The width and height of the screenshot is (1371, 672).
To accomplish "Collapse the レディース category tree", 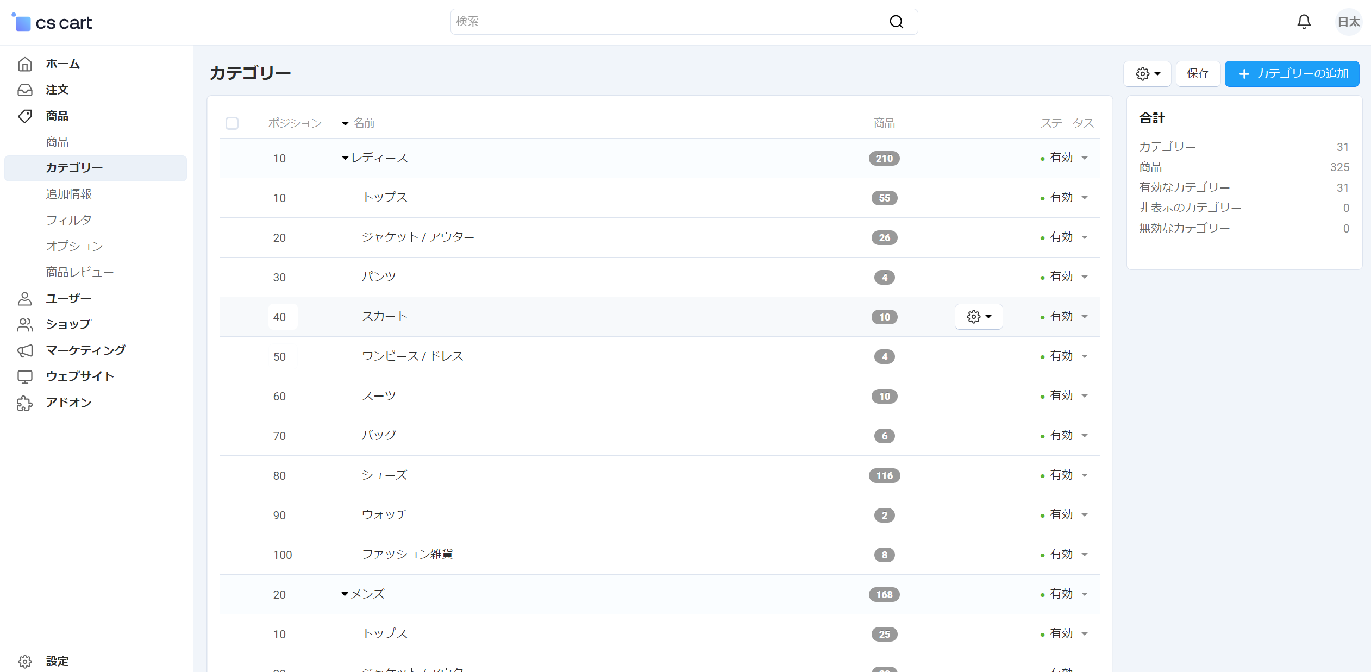I will pos(345,158).
